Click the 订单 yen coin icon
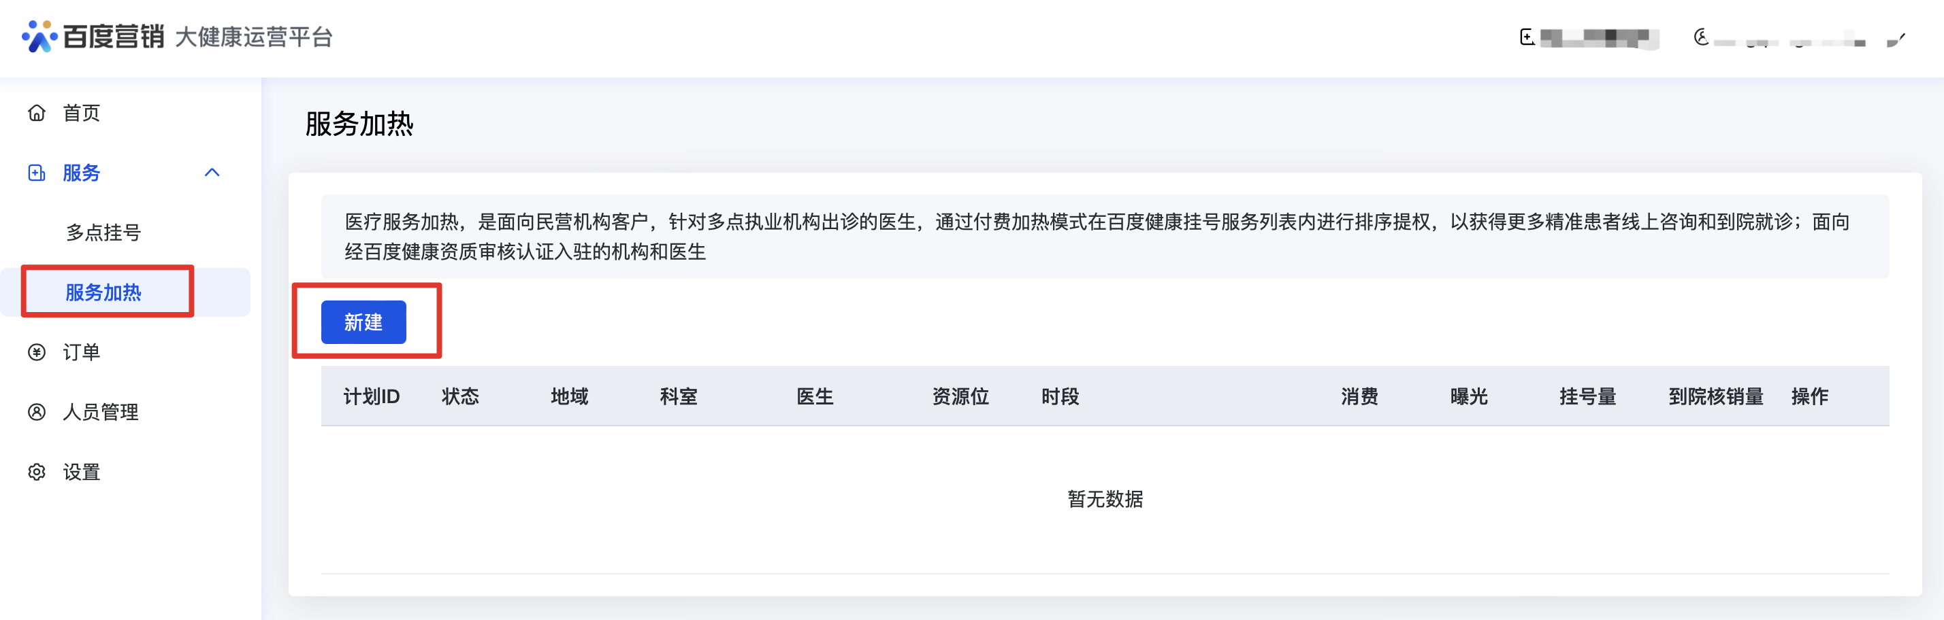This screenshot has height=620, width=1944. click(x=36, y=352)
